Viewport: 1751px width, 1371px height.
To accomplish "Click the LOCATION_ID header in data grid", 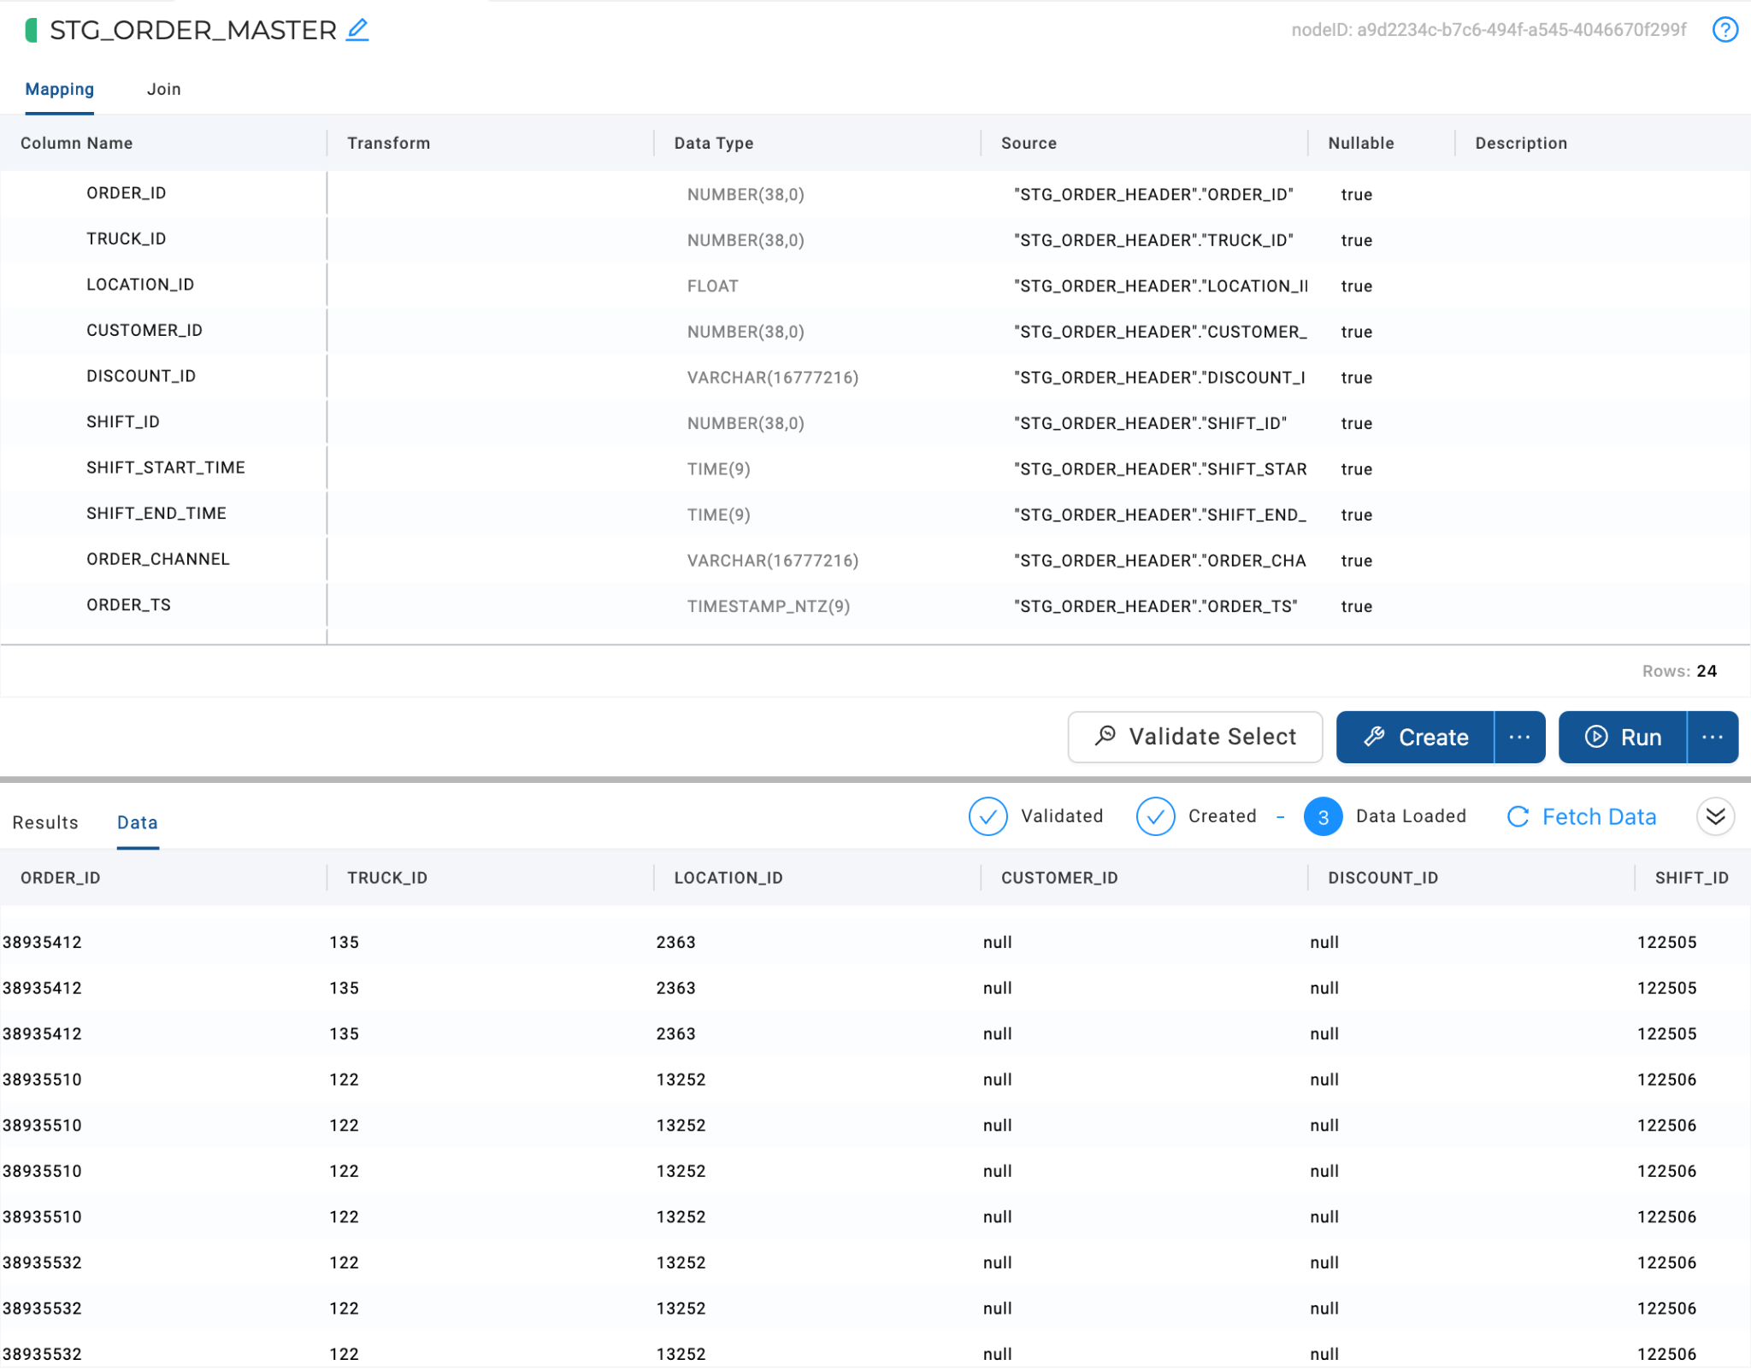I will tap(728, 878).
